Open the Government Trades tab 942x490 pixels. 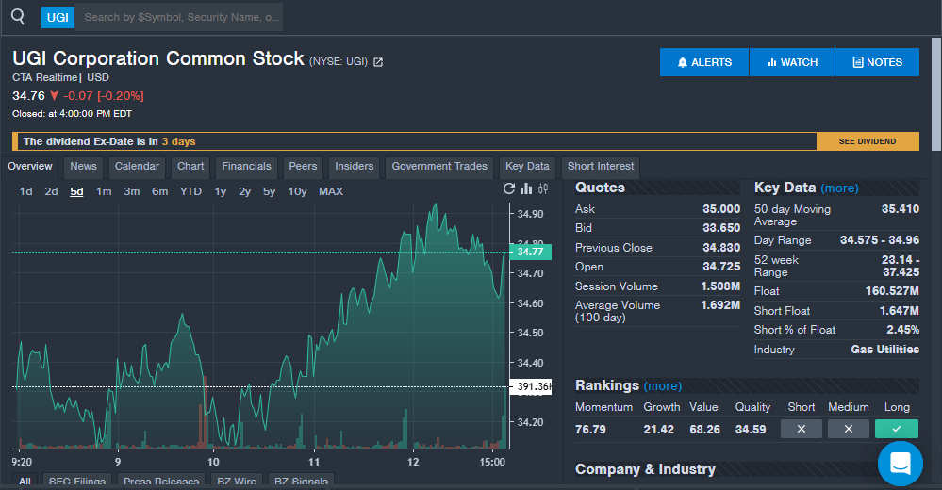coord(439,167)
